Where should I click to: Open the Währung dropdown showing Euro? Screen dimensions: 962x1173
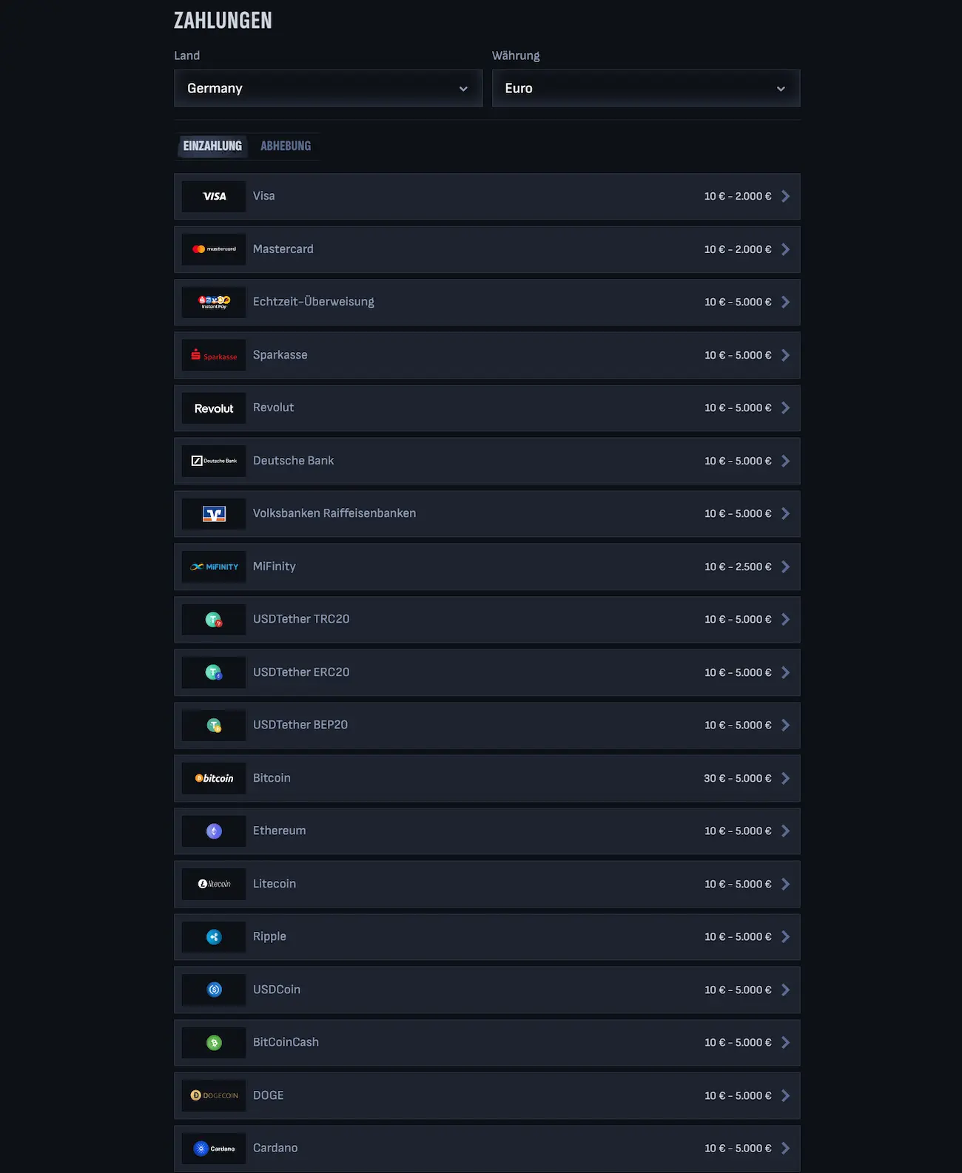[x=646, y=88]
